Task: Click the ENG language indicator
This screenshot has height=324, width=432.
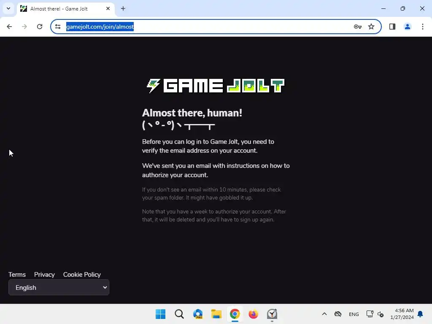Action: click(x=354, y=314)
